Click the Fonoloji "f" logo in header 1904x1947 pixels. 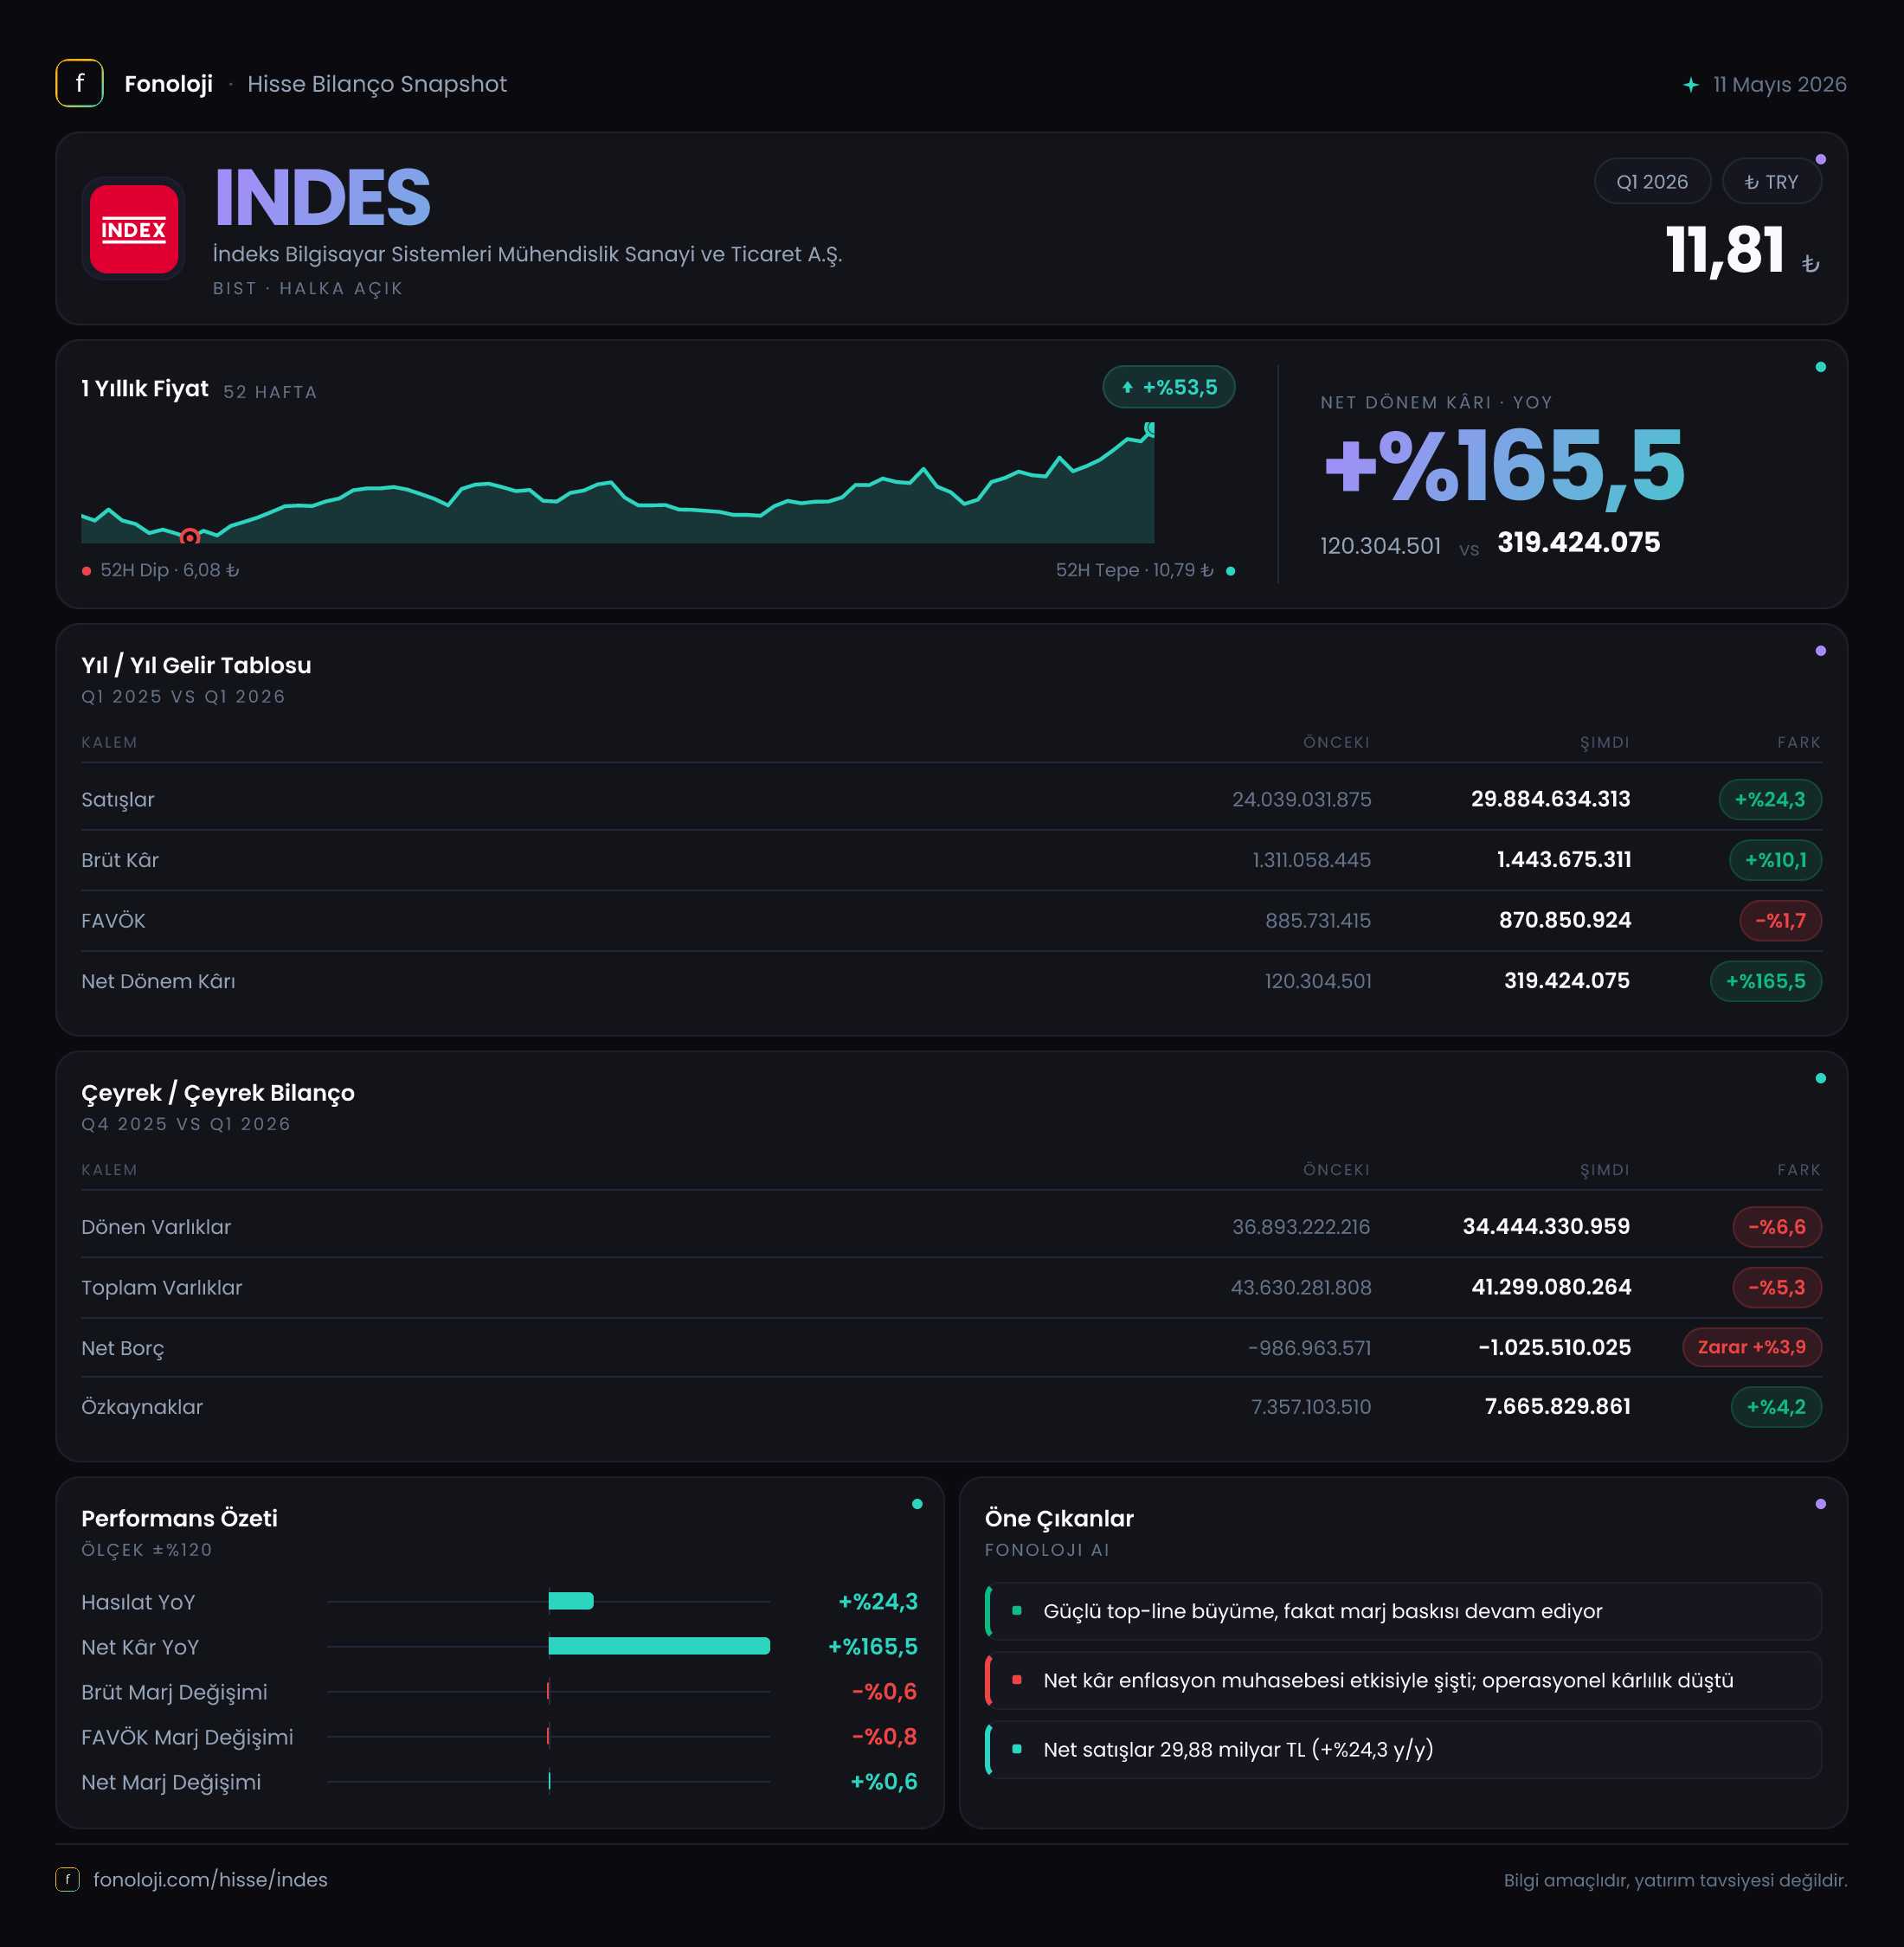79,84
